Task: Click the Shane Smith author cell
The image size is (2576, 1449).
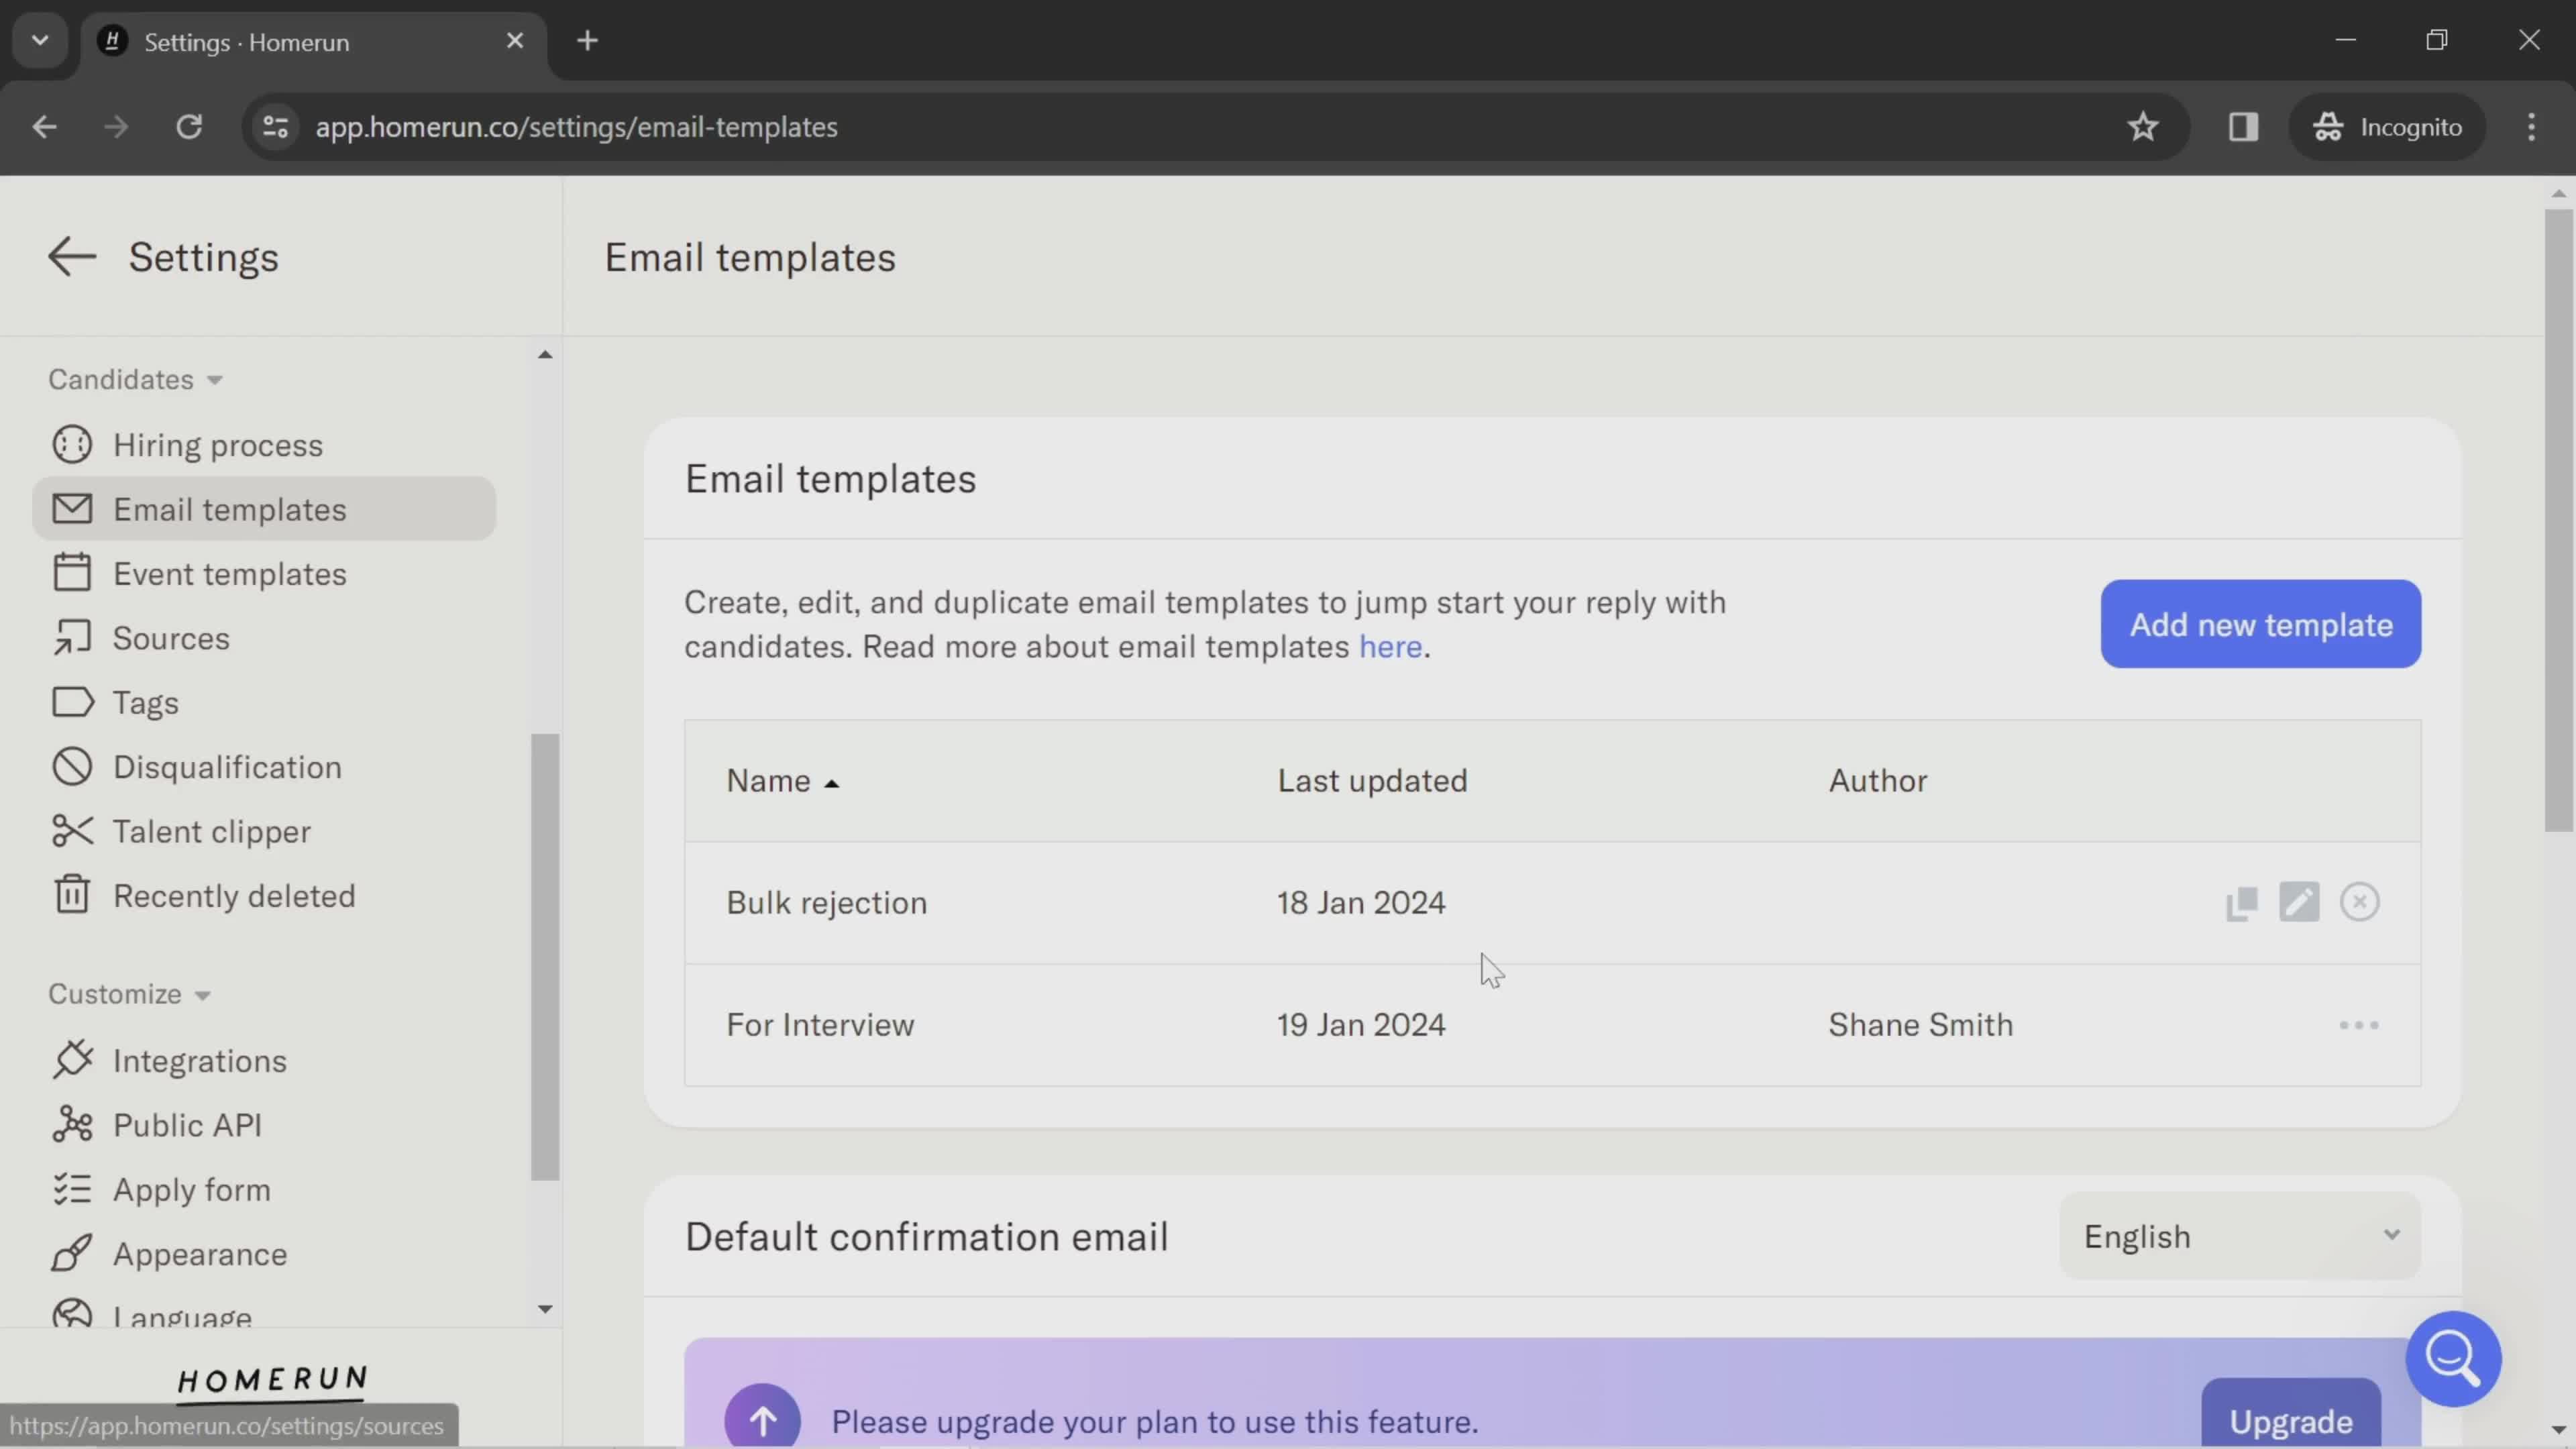Action: click(1920, 1025)
